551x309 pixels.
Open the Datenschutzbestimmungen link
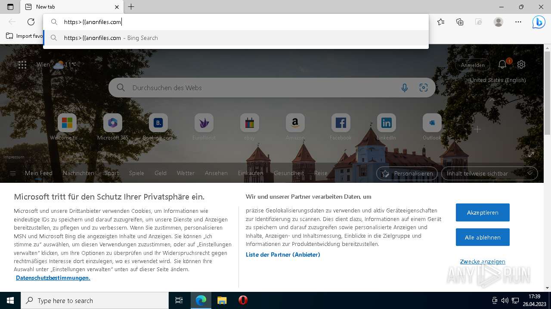[53, 278]
